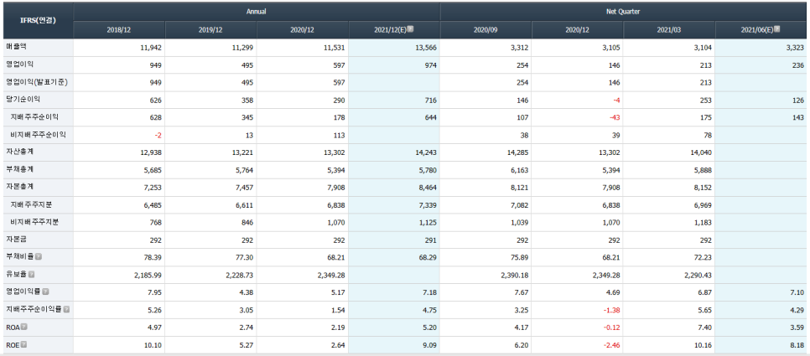Image resolution: width=810 pixels, height=356 pixels.
Task: Click the red -4 net income value
Action: (615, 100)
